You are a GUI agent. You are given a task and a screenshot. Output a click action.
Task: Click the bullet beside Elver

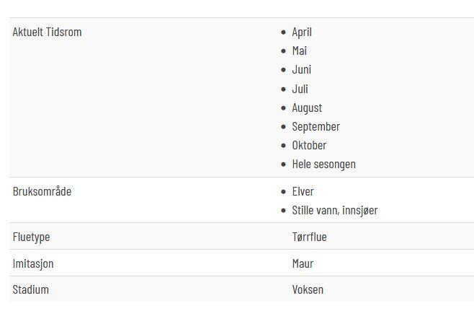click(283, 192)
